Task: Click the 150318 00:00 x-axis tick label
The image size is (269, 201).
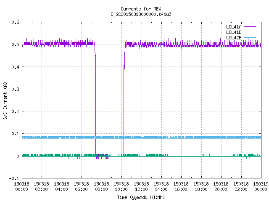Action: (x=21, y=187)
